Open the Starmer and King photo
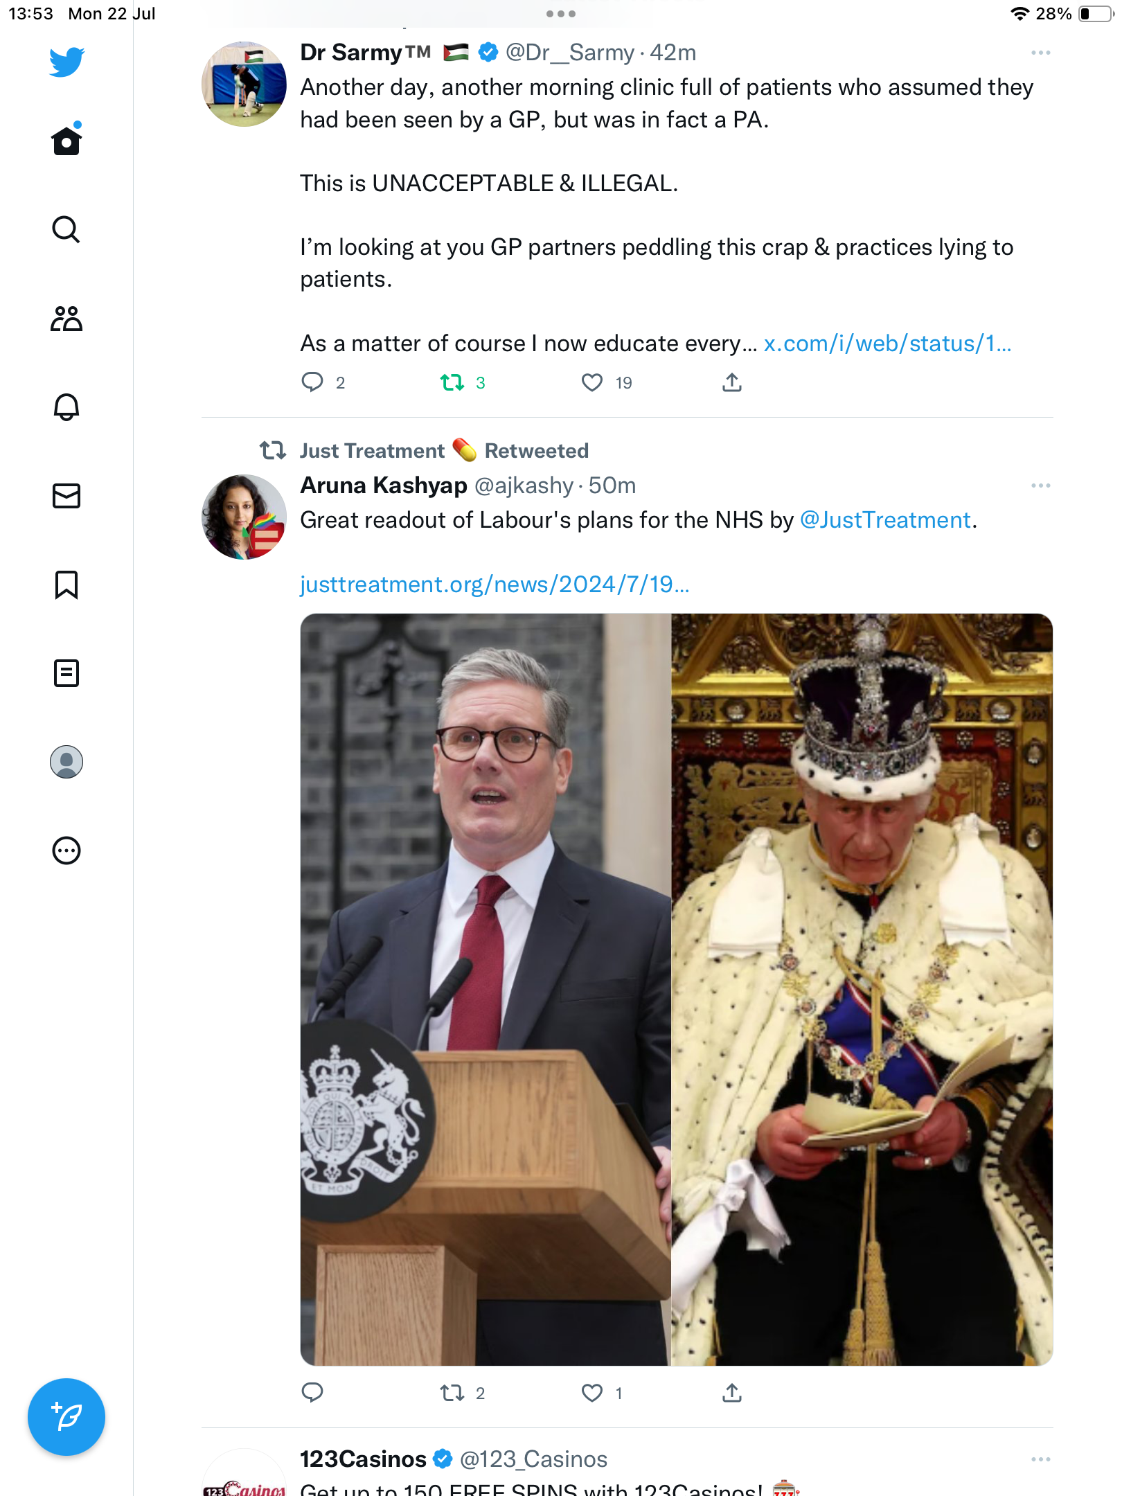Screen dimensions: 1122x1496 pos(676,989)
